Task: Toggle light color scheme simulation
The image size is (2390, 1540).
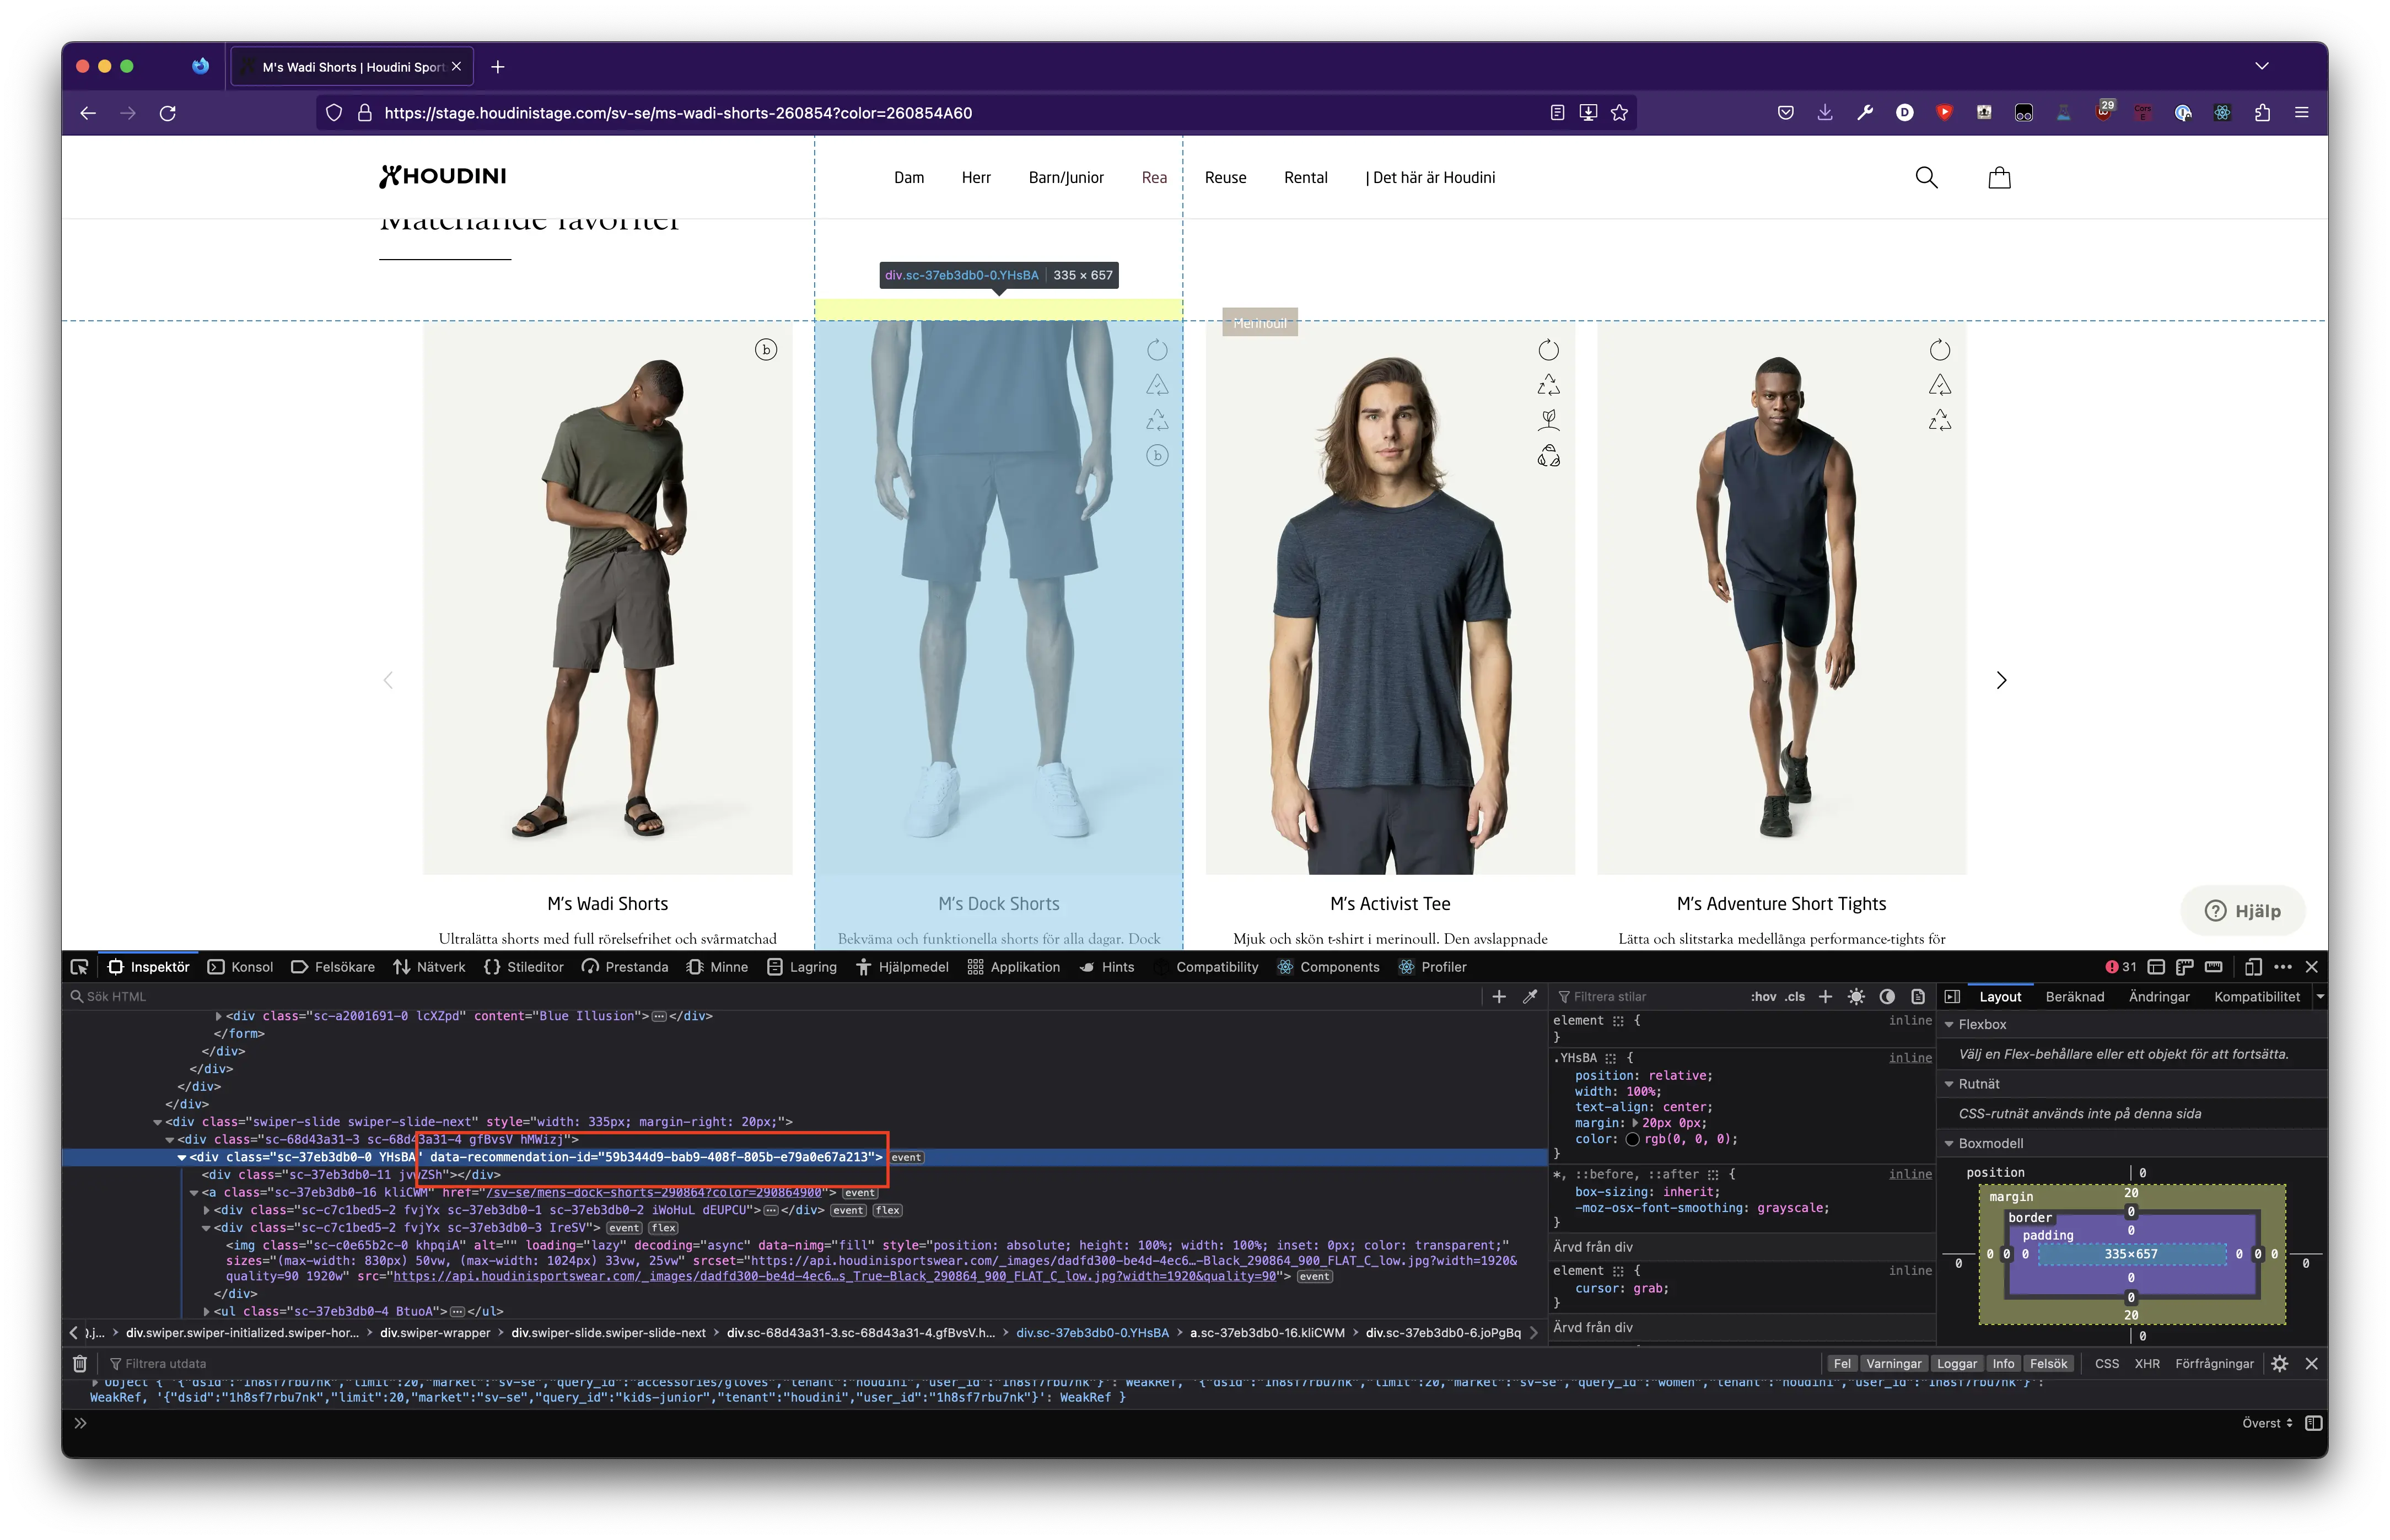Action: click(1856, 996)
